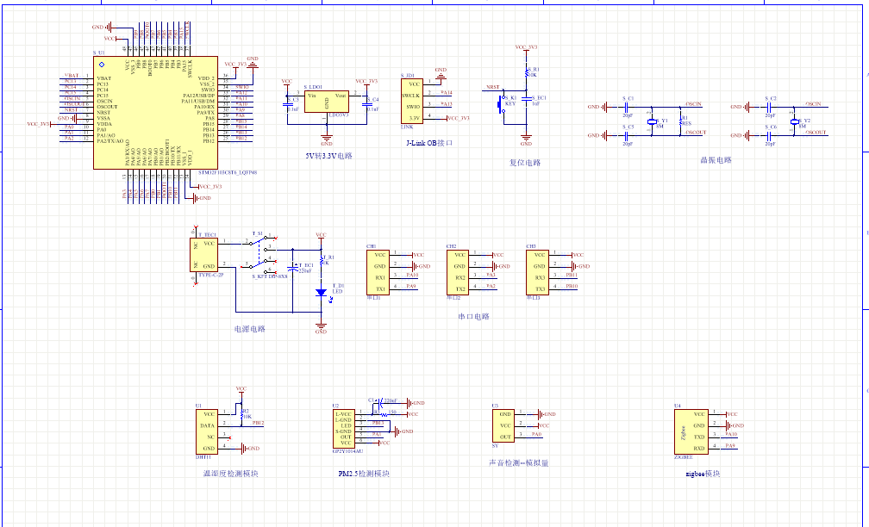This screenshot has height=527, width=869.
Task: Select the '5V转3.3V电路' caption text
Action: tap(328, 156)
